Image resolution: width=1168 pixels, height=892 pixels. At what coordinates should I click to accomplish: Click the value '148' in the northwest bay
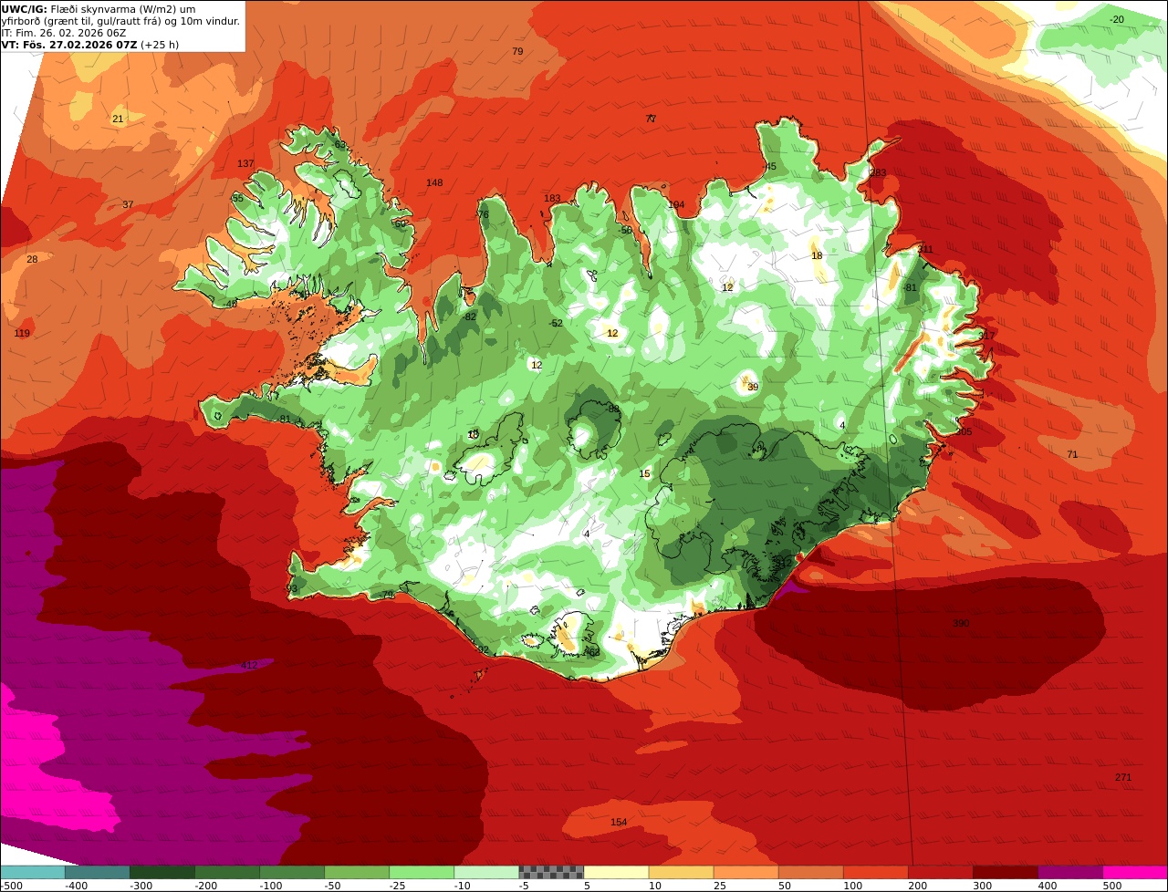click(x=434, y=183)
